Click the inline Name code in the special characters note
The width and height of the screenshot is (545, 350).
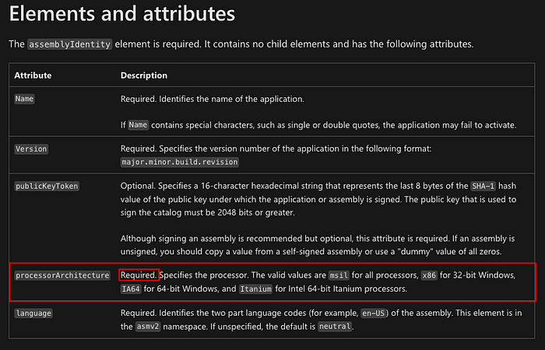138,124
